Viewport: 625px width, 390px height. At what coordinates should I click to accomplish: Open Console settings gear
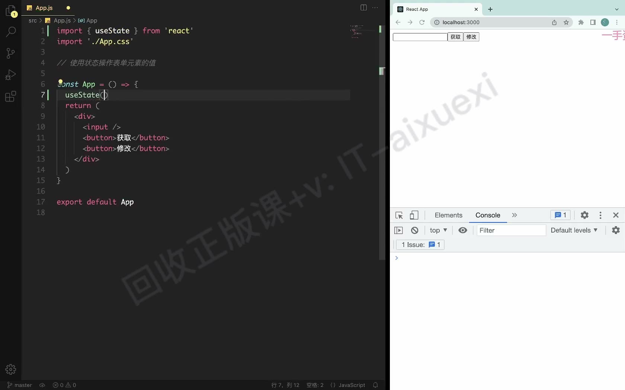(616, 230)
